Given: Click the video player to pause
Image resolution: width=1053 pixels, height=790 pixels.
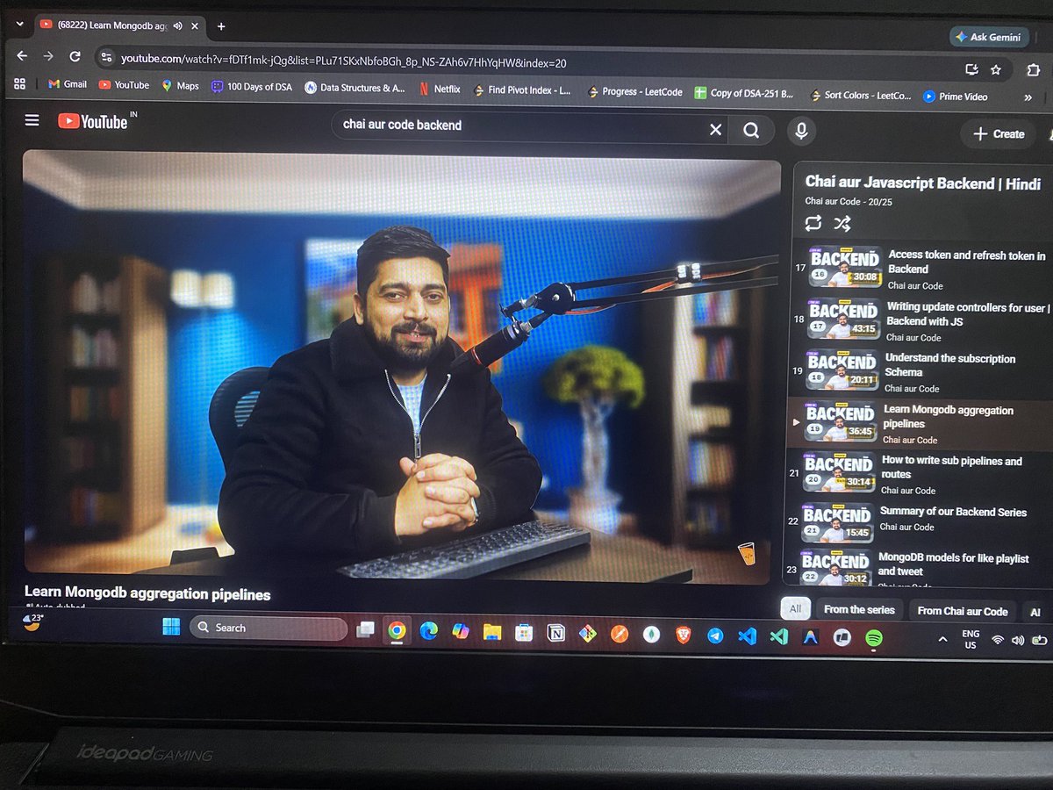Looking at the screenshot, I should (x=401, y=367).
